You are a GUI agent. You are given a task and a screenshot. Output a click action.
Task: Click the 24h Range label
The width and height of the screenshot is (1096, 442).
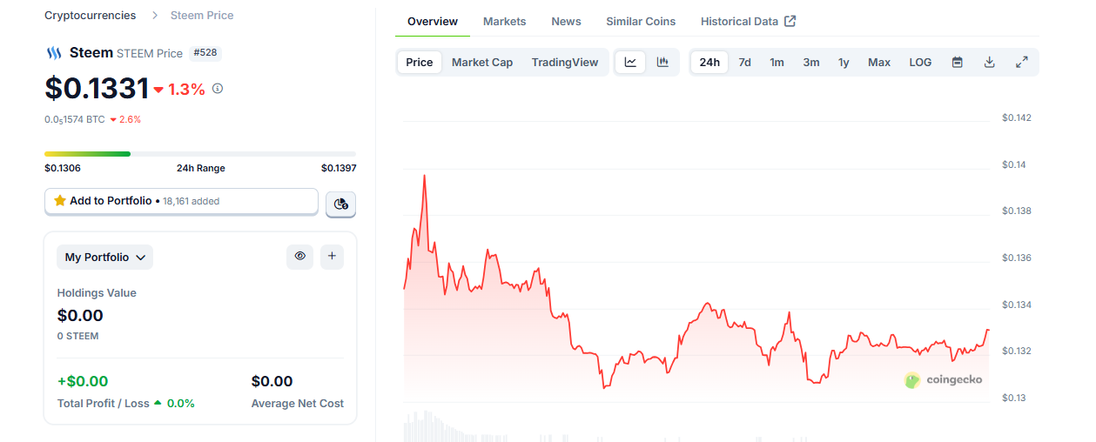click(x=200, y=168)
